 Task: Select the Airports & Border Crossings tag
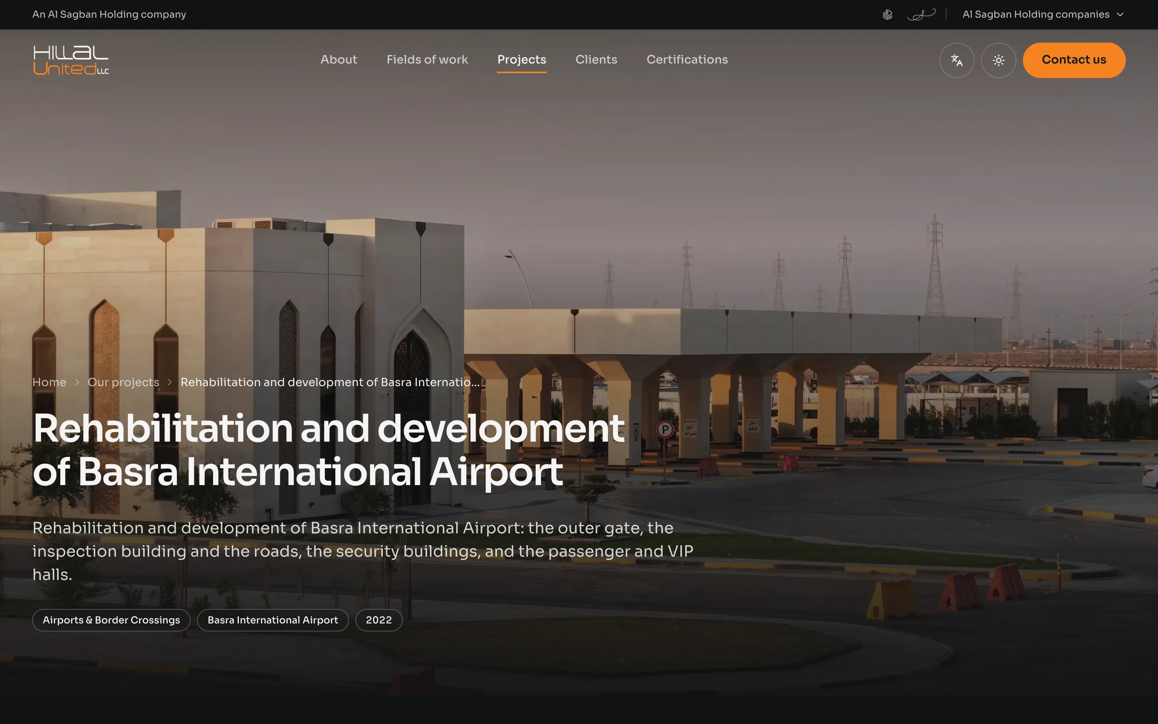point(111,620)
